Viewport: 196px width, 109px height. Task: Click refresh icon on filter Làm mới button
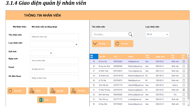(x=117, y=44)
